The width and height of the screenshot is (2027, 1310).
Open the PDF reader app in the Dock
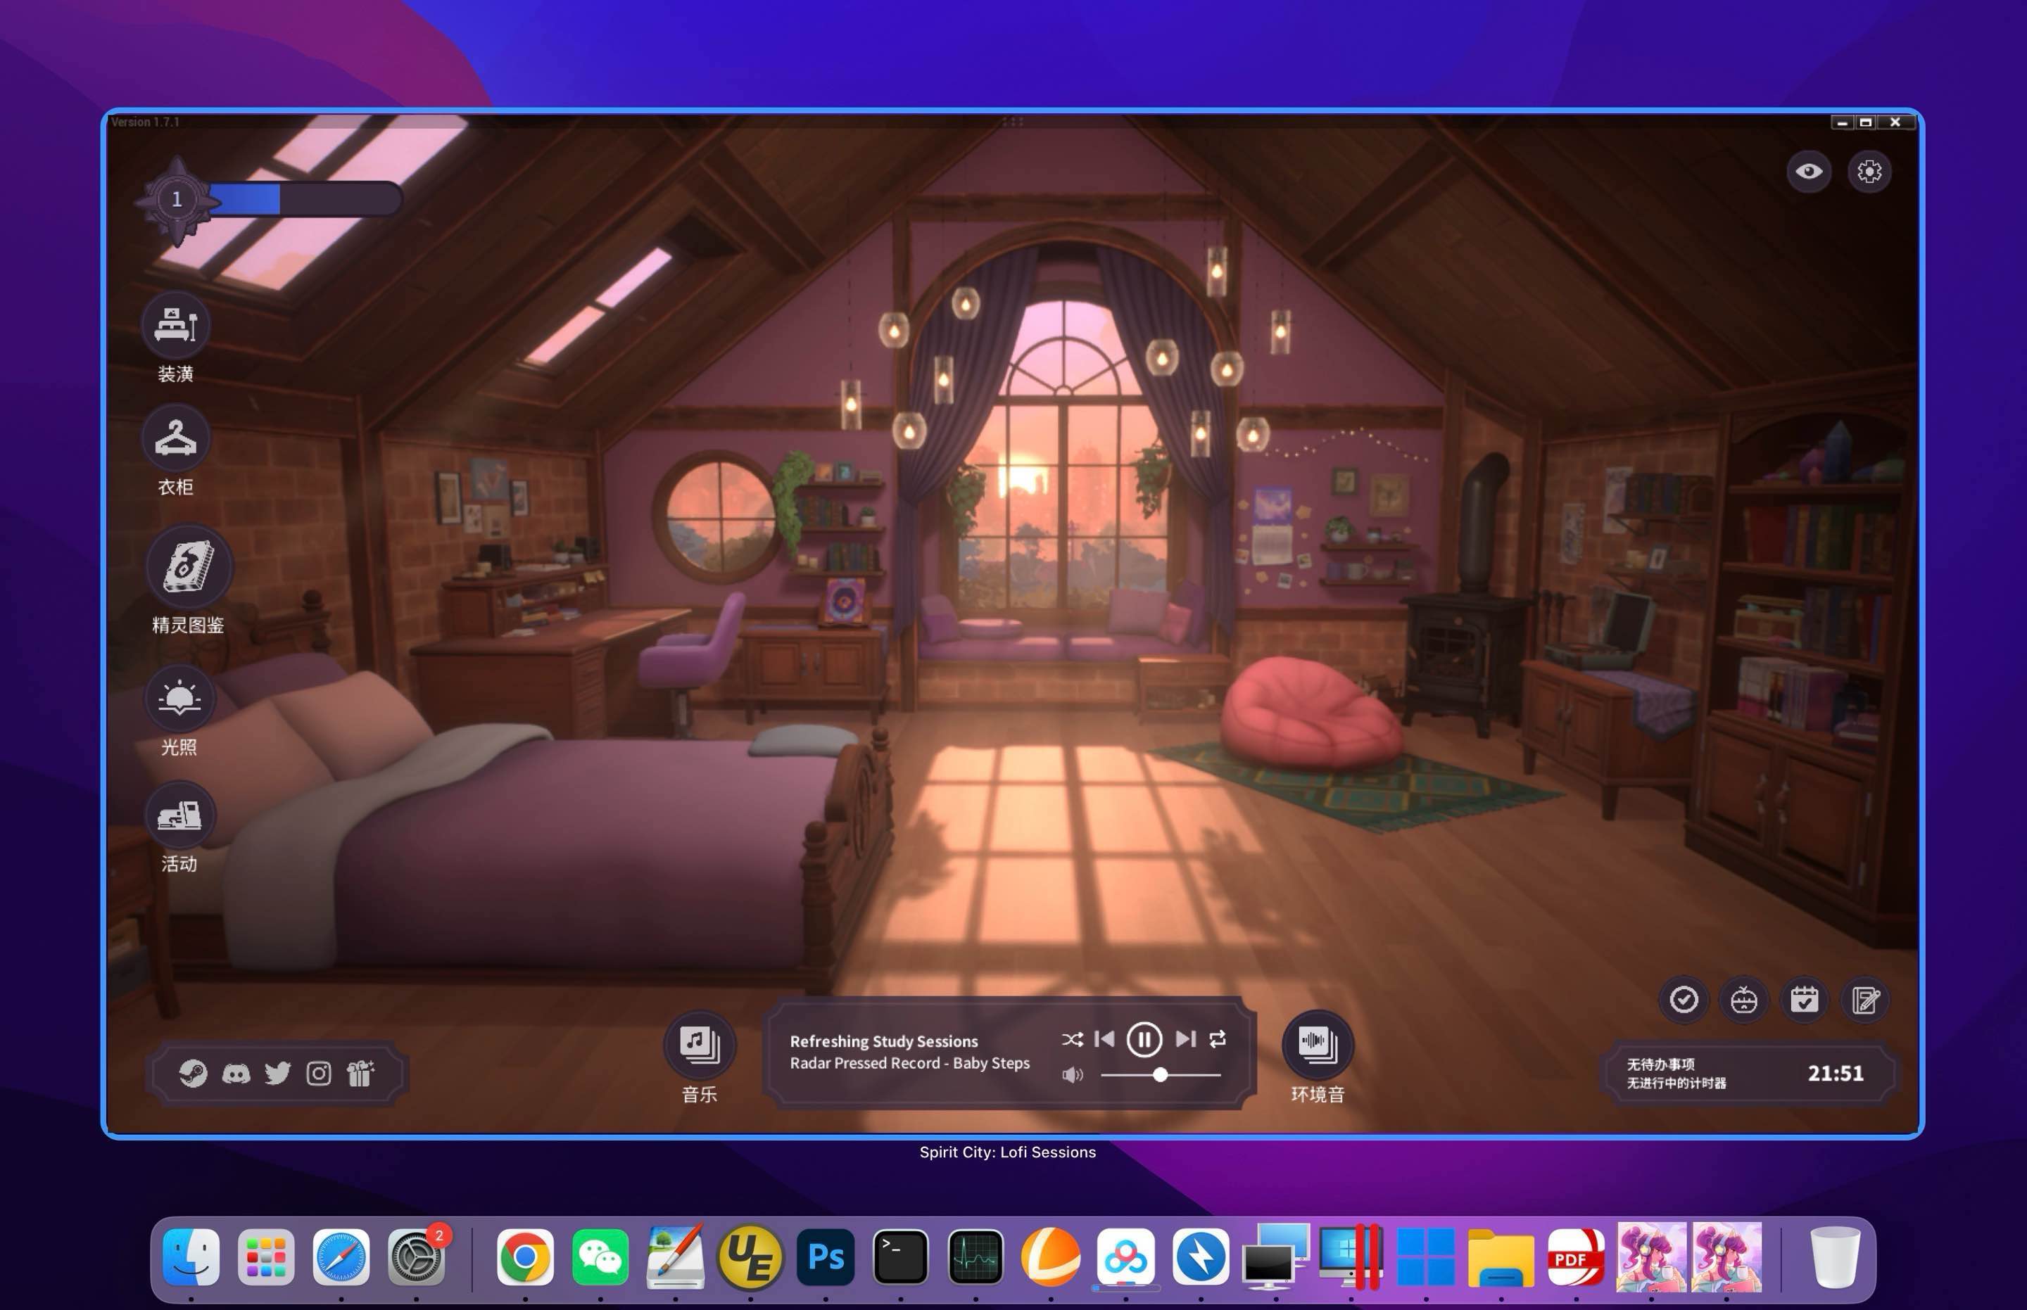[x=1576, y=1257]
